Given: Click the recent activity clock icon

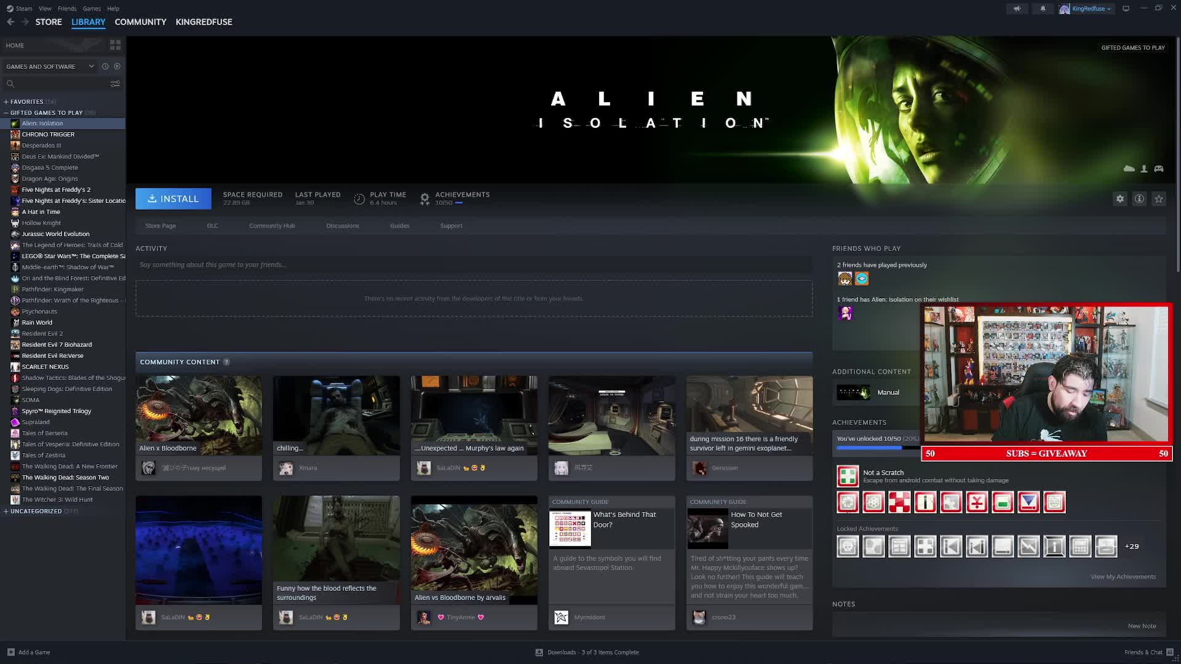Looking at the screenshot, I should (105, 66).
